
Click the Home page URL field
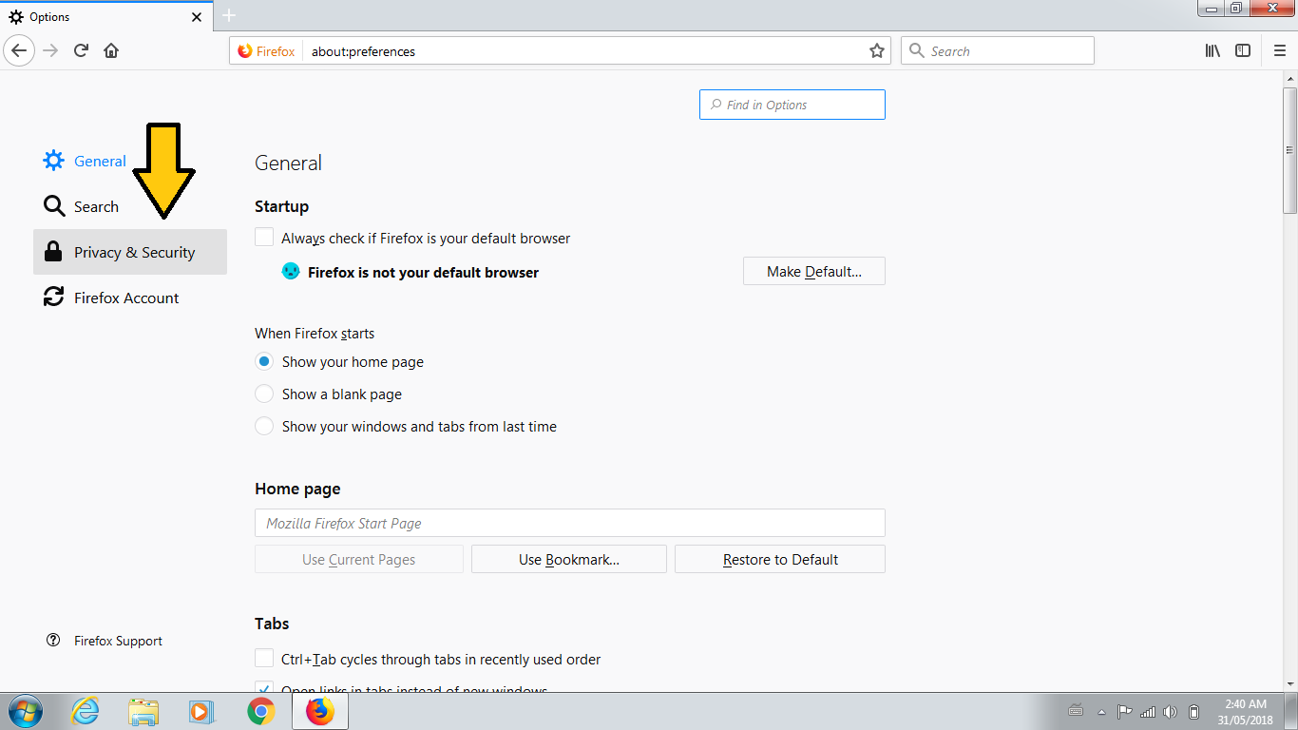pos(570,523)
